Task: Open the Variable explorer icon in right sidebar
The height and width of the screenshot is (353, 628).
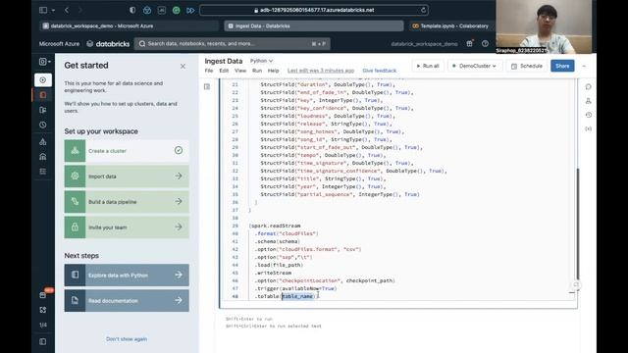Action: click(589, 128)
